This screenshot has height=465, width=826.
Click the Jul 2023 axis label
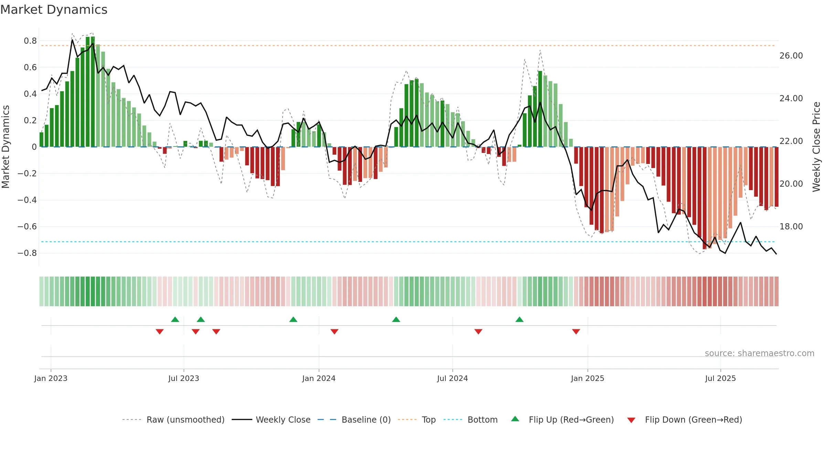(184, 378)
